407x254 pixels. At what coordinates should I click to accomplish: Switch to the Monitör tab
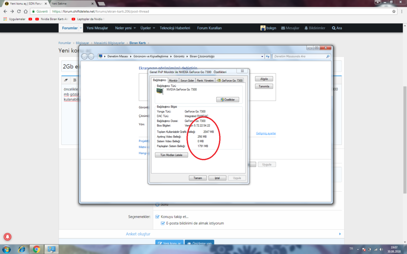(173, 80)
